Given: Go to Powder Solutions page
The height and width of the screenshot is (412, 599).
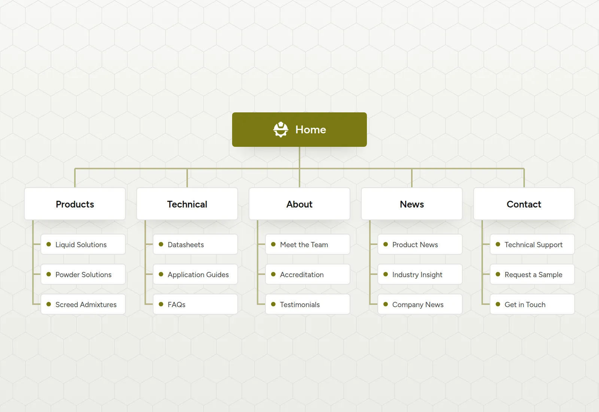Looking at the screenshot, I should 83,274.
